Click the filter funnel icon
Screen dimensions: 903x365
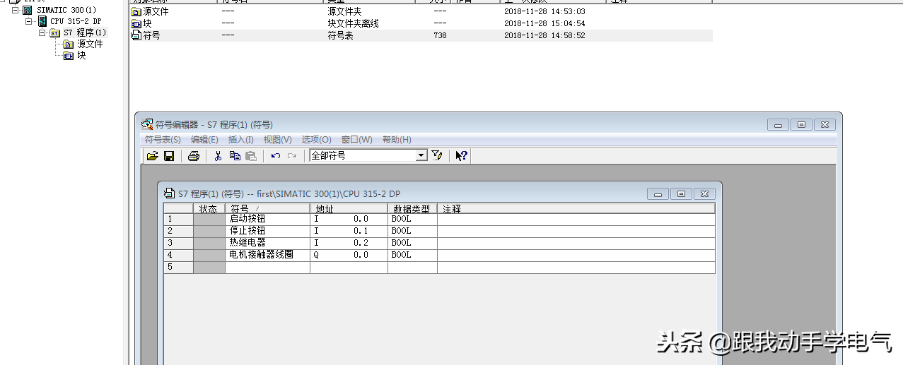point(437,156)
